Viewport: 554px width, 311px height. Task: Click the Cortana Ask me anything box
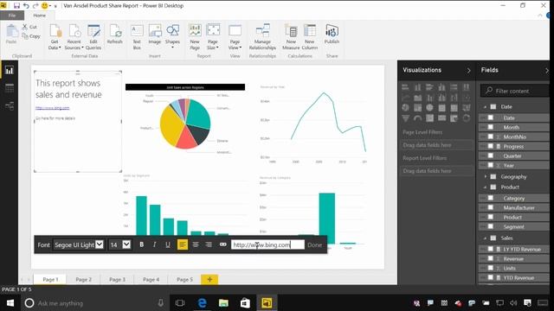click(x=94, y=303)
